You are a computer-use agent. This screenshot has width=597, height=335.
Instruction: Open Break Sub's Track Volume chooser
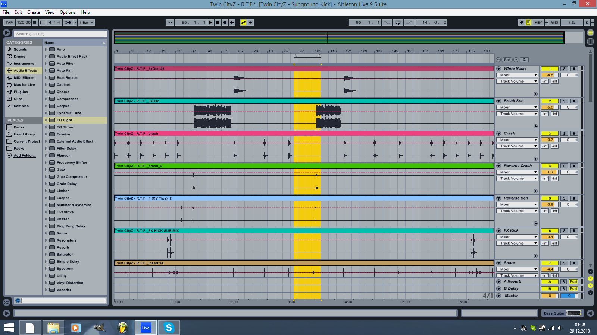517,114
